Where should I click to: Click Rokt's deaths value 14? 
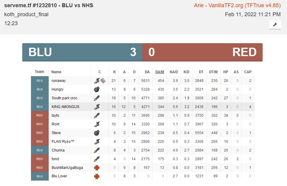133,124
